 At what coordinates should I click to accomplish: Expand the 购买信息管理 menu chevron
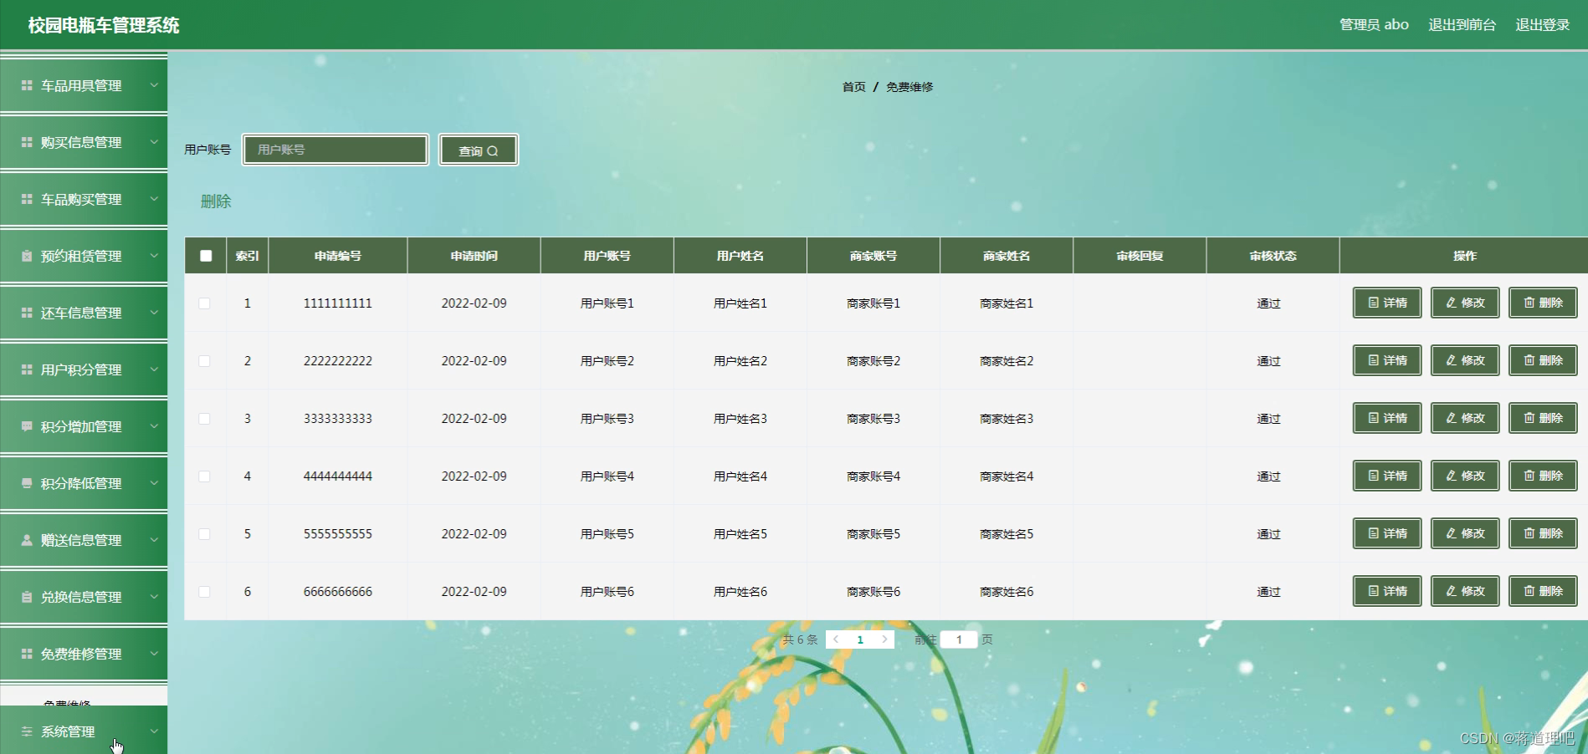click(153, 142)
